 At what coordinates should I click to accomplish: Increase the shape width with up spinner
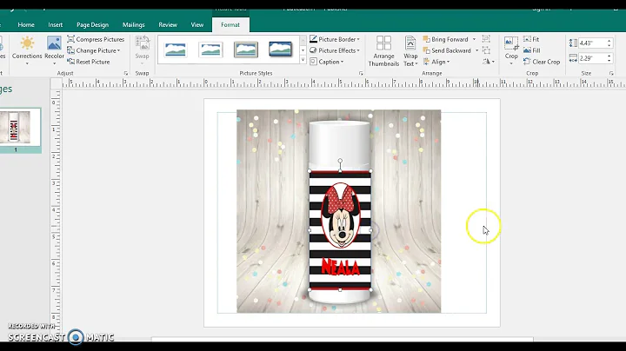[609, 56]
